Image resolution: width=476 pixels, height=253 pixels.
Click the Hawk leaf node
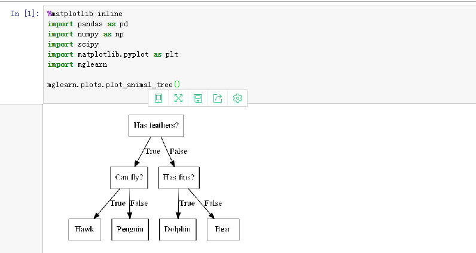coord(84,229)
